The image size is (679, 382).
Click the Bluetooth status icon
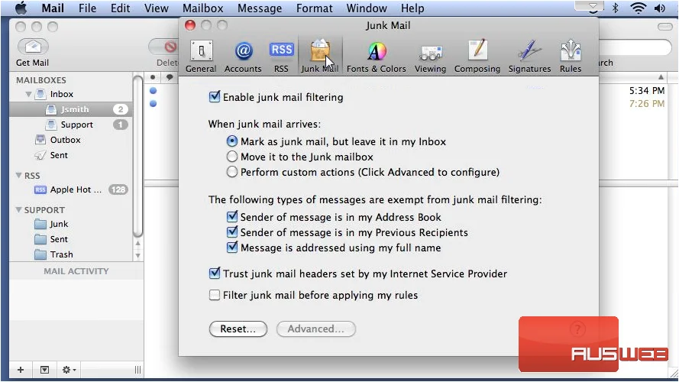click(x=616, y=8)
